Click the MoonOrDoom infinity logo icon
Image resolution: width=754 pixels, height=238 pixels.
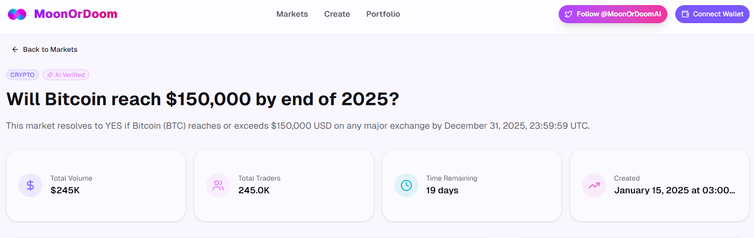(17, 14)
